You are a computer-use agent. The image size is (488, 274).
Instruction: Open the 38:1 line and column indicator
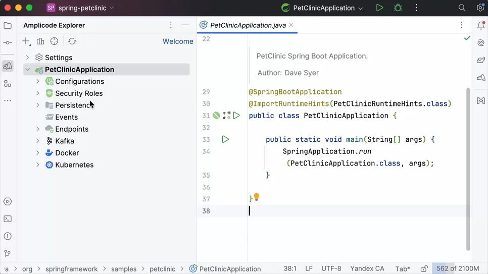coord(290,268)
